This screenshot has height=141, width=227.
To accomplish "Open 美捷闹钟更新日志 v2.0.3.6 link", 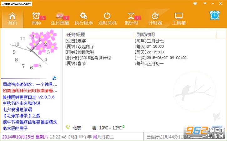I will (x=28, y=97).
